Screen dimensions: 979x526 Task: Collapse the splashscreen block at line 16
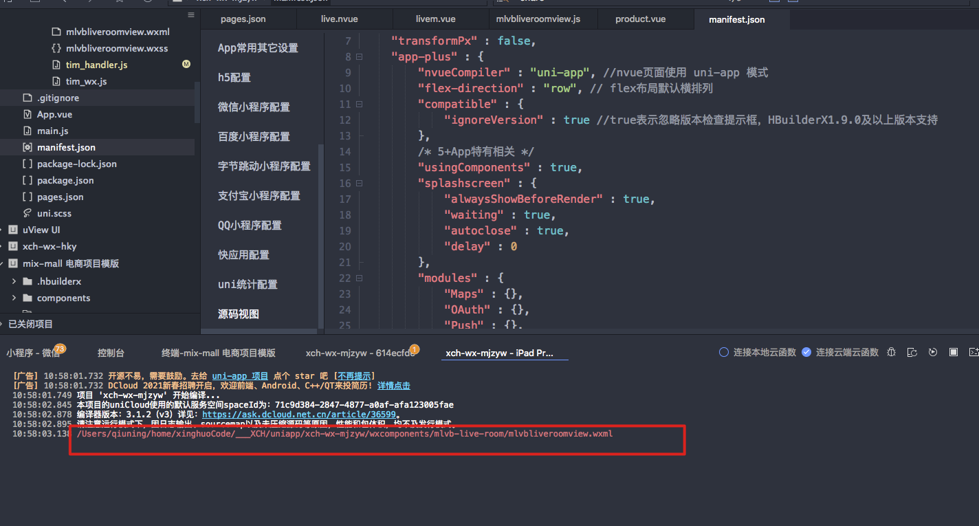(359, 184)
